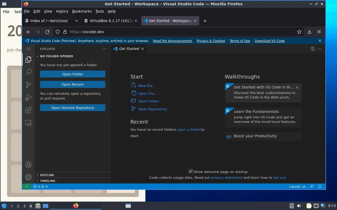337x210 pixels.
Task: Toggle Show welcome page on startup
Action: click(x=191, y=171)
